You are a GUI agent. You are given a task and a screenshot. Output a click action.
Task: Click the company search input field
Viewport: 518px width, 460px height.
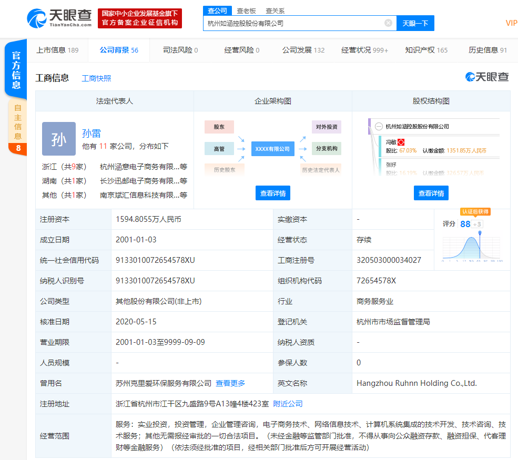pos(294,23)
